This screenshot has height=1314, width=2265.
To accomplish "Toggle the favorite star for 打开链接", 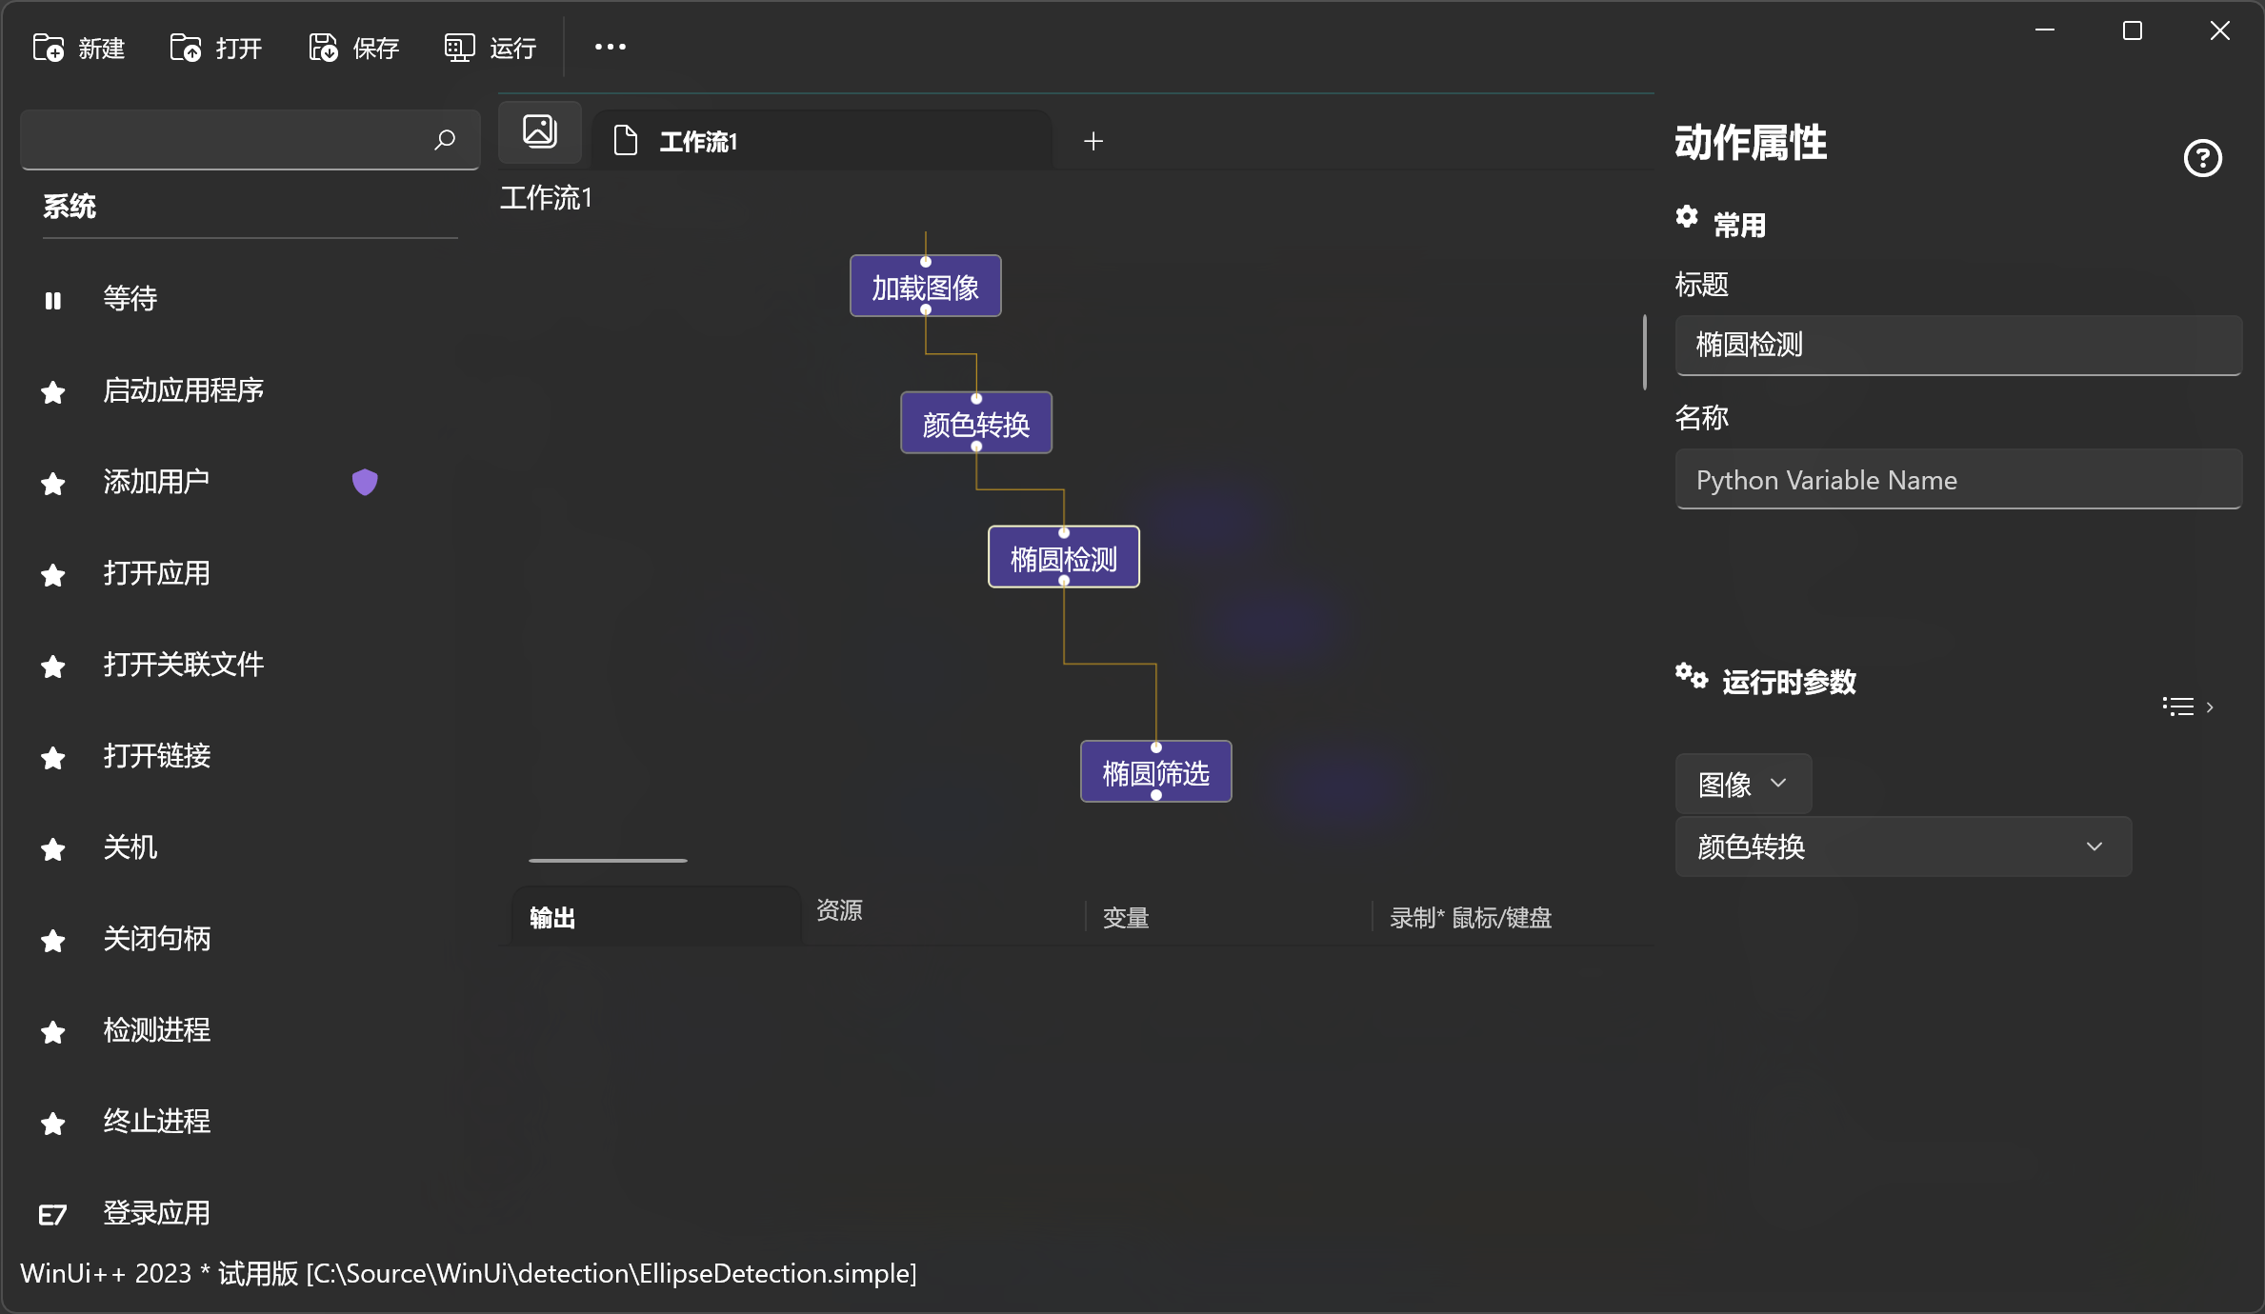I will point(52,757).
